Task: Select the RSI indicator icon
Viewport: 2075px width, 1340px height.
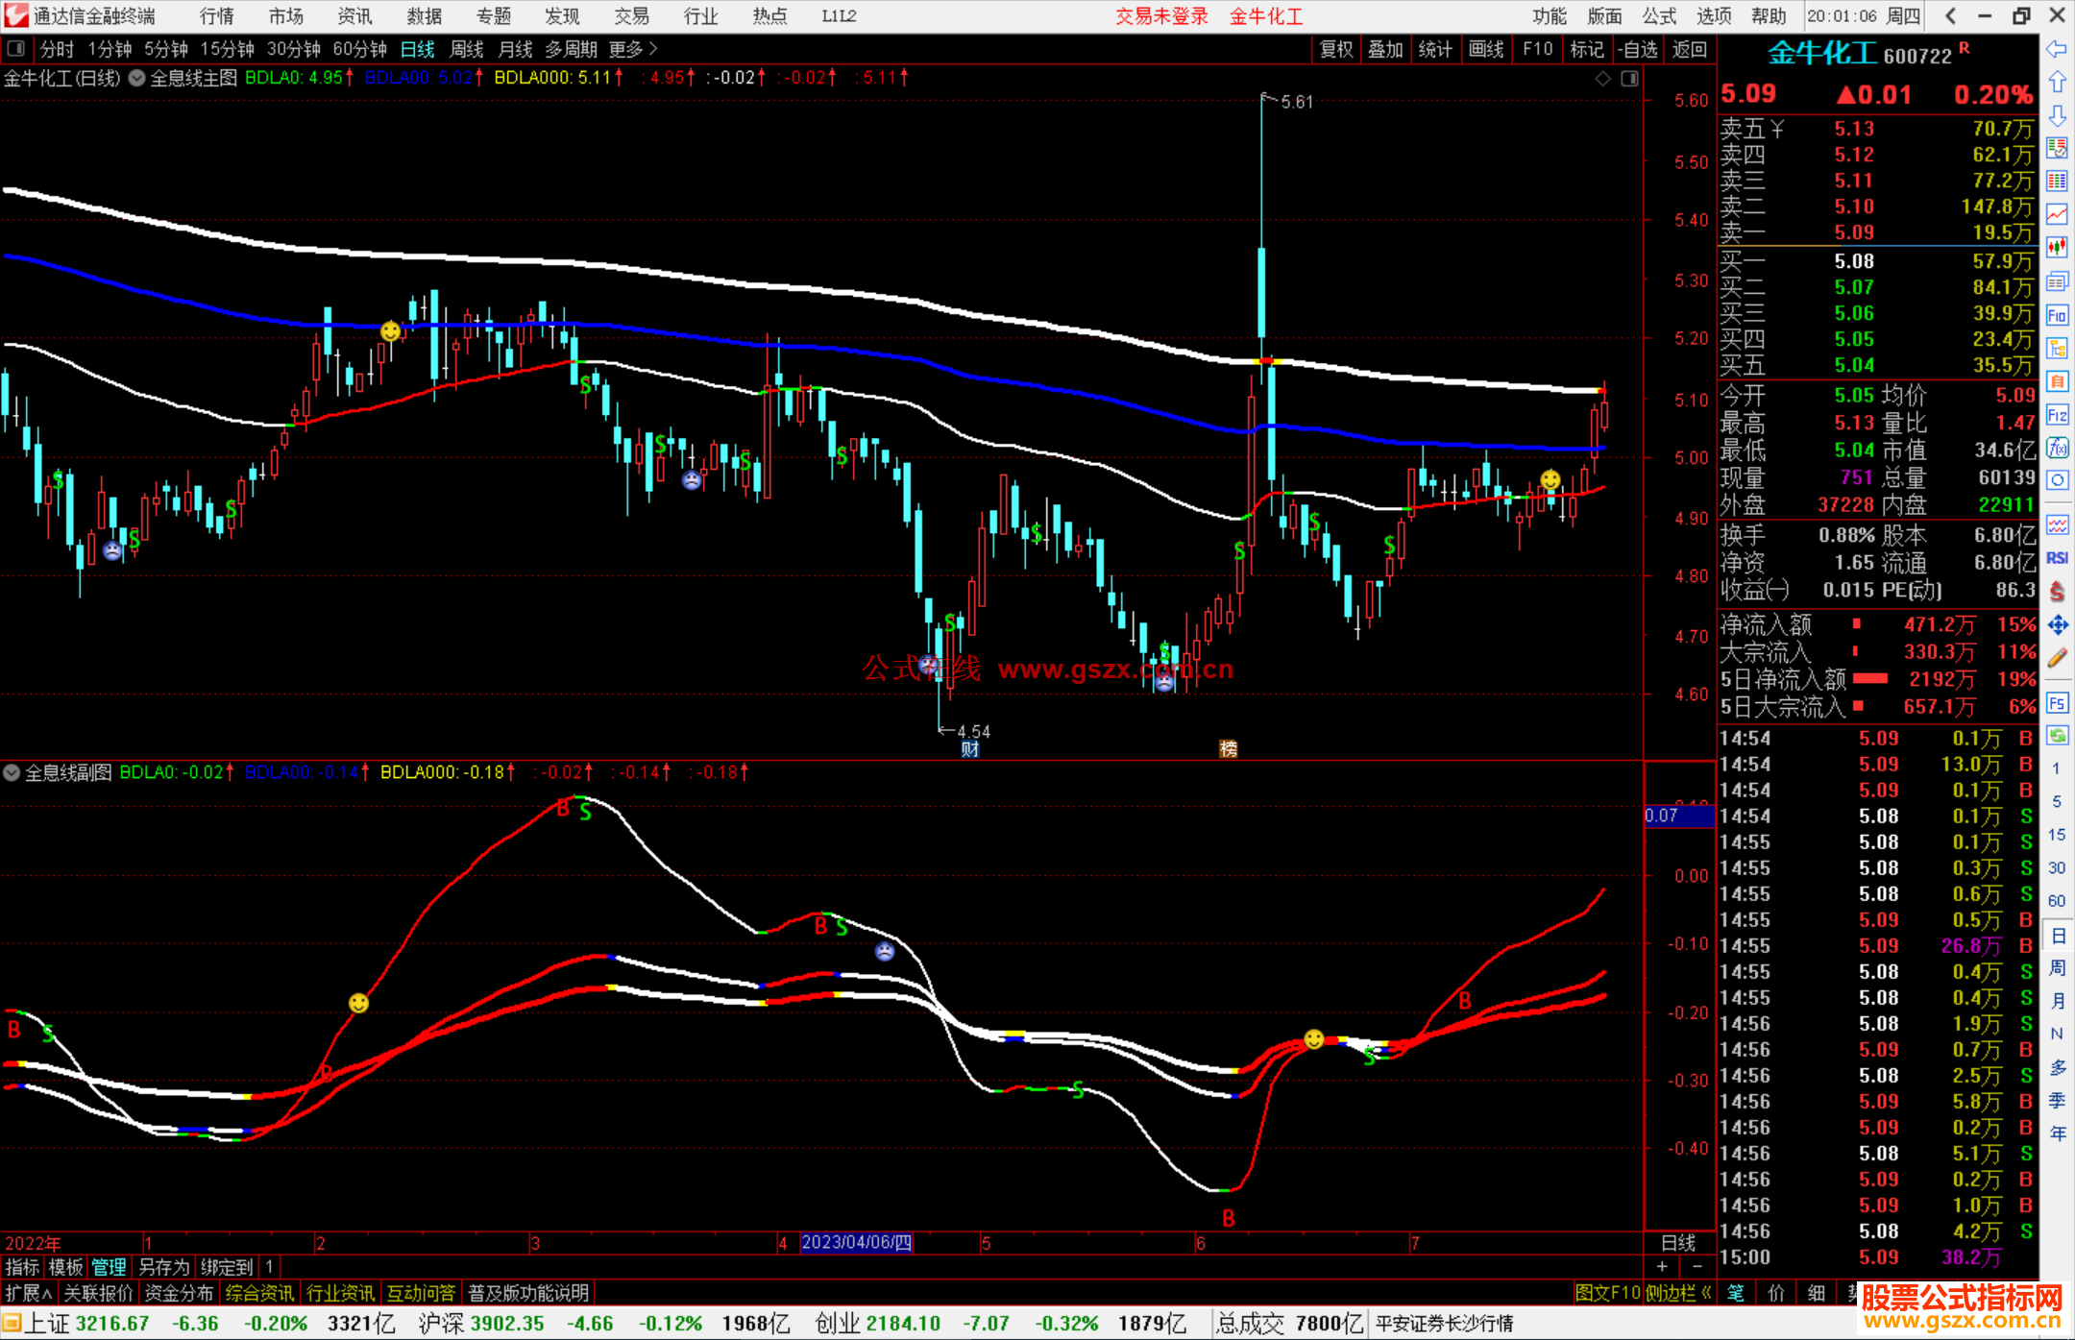Action: [x=2057, y=558]
